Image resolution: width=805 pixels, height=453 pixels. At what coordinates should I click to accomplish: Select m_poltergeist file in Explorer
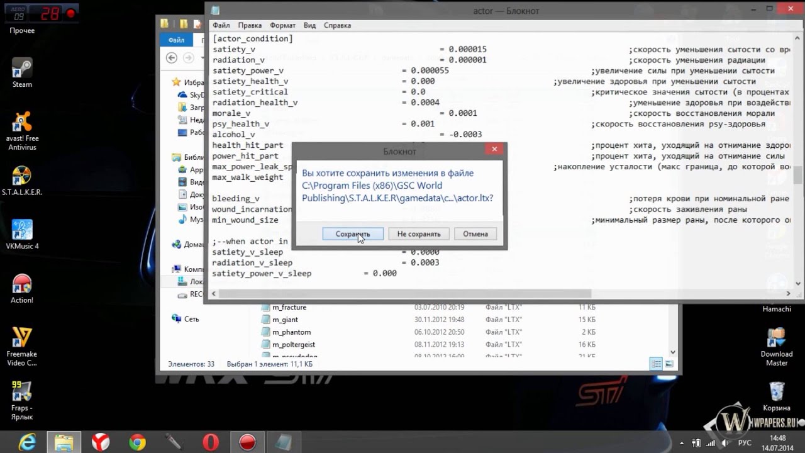[x=293, y=345]
